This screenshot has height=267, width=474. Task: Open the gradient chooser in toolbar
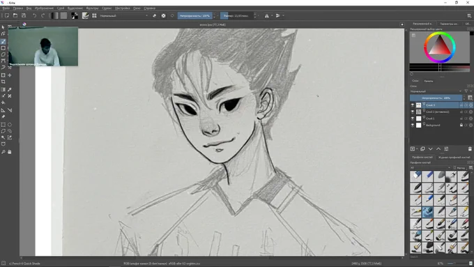click(x=54, y=16)
